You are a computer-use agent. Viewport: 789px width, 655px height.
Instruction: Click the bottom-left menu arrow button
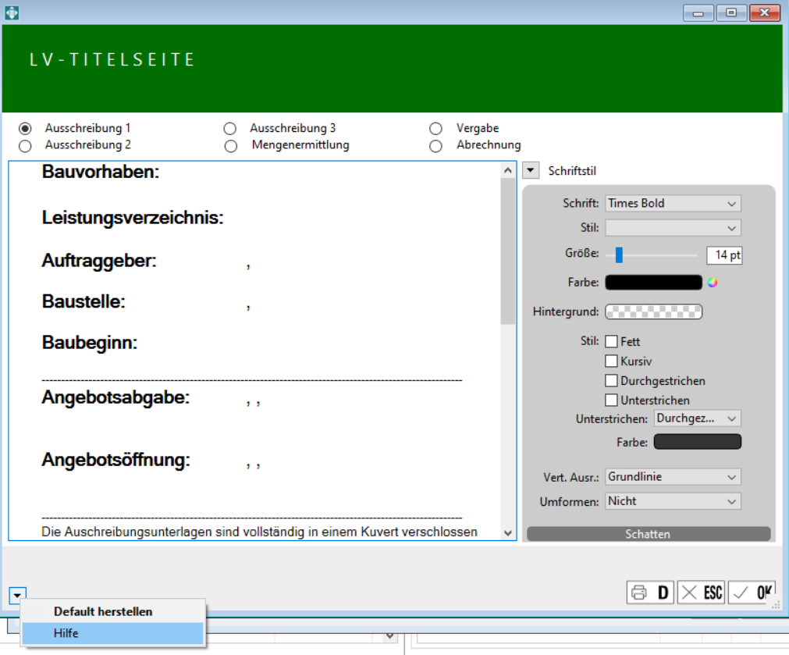tap(17, 596)
